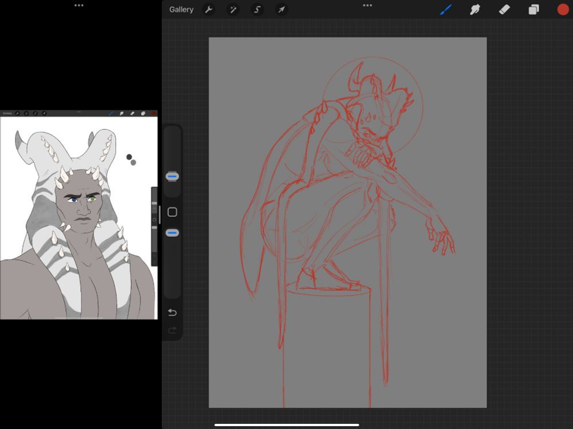Tap the square Modify button in sidebar
Screen dimensions: 573x429
(172, 212)
